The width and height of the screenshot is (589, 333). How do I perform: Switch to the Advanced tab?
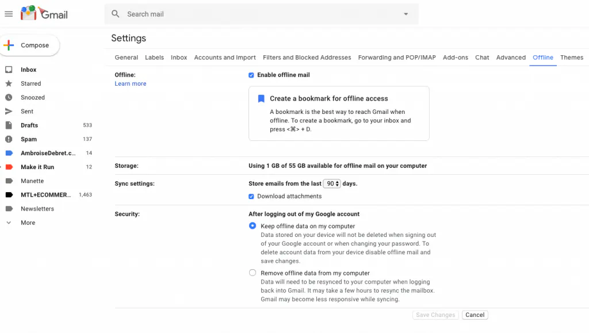coord(511,58)
